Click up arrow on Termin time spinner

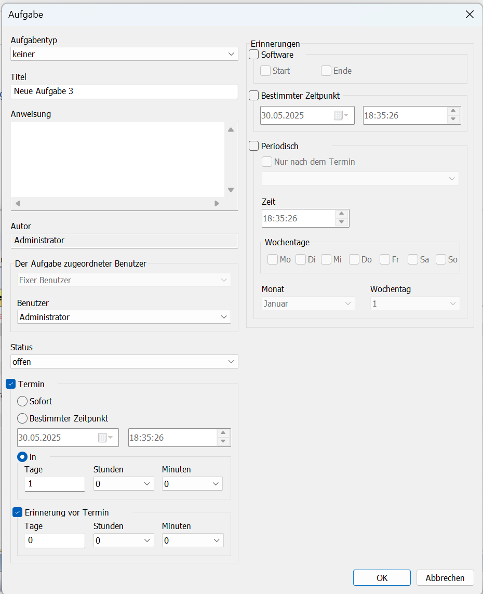pos(223,433)
